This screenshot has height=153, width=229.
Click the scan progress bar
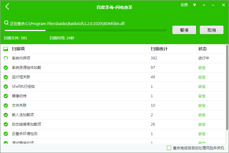86,30
